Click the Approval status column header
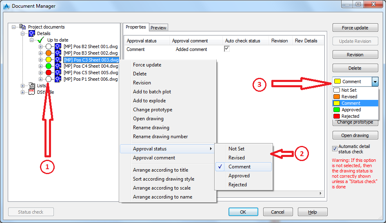Viewport: 386px width, 223px height. (147, 41)
